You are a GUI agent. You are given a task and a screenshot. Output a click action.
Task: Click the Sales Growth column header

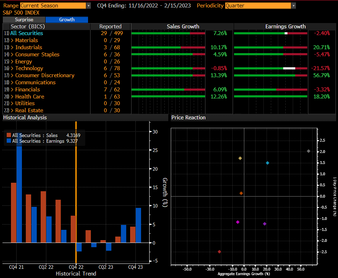[183, 27]
